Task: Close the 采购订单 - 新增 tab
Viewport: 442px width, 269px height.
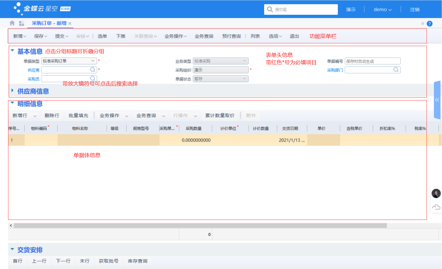Action: coord(70,24)
